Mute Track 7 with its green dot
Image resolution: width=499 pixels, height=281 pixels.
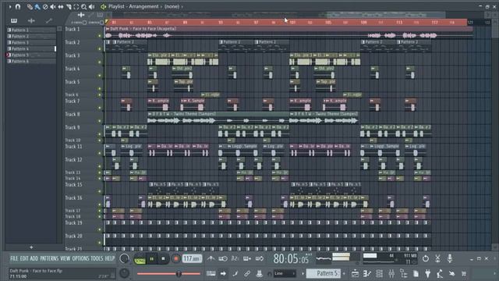click(x=100, y=108)
